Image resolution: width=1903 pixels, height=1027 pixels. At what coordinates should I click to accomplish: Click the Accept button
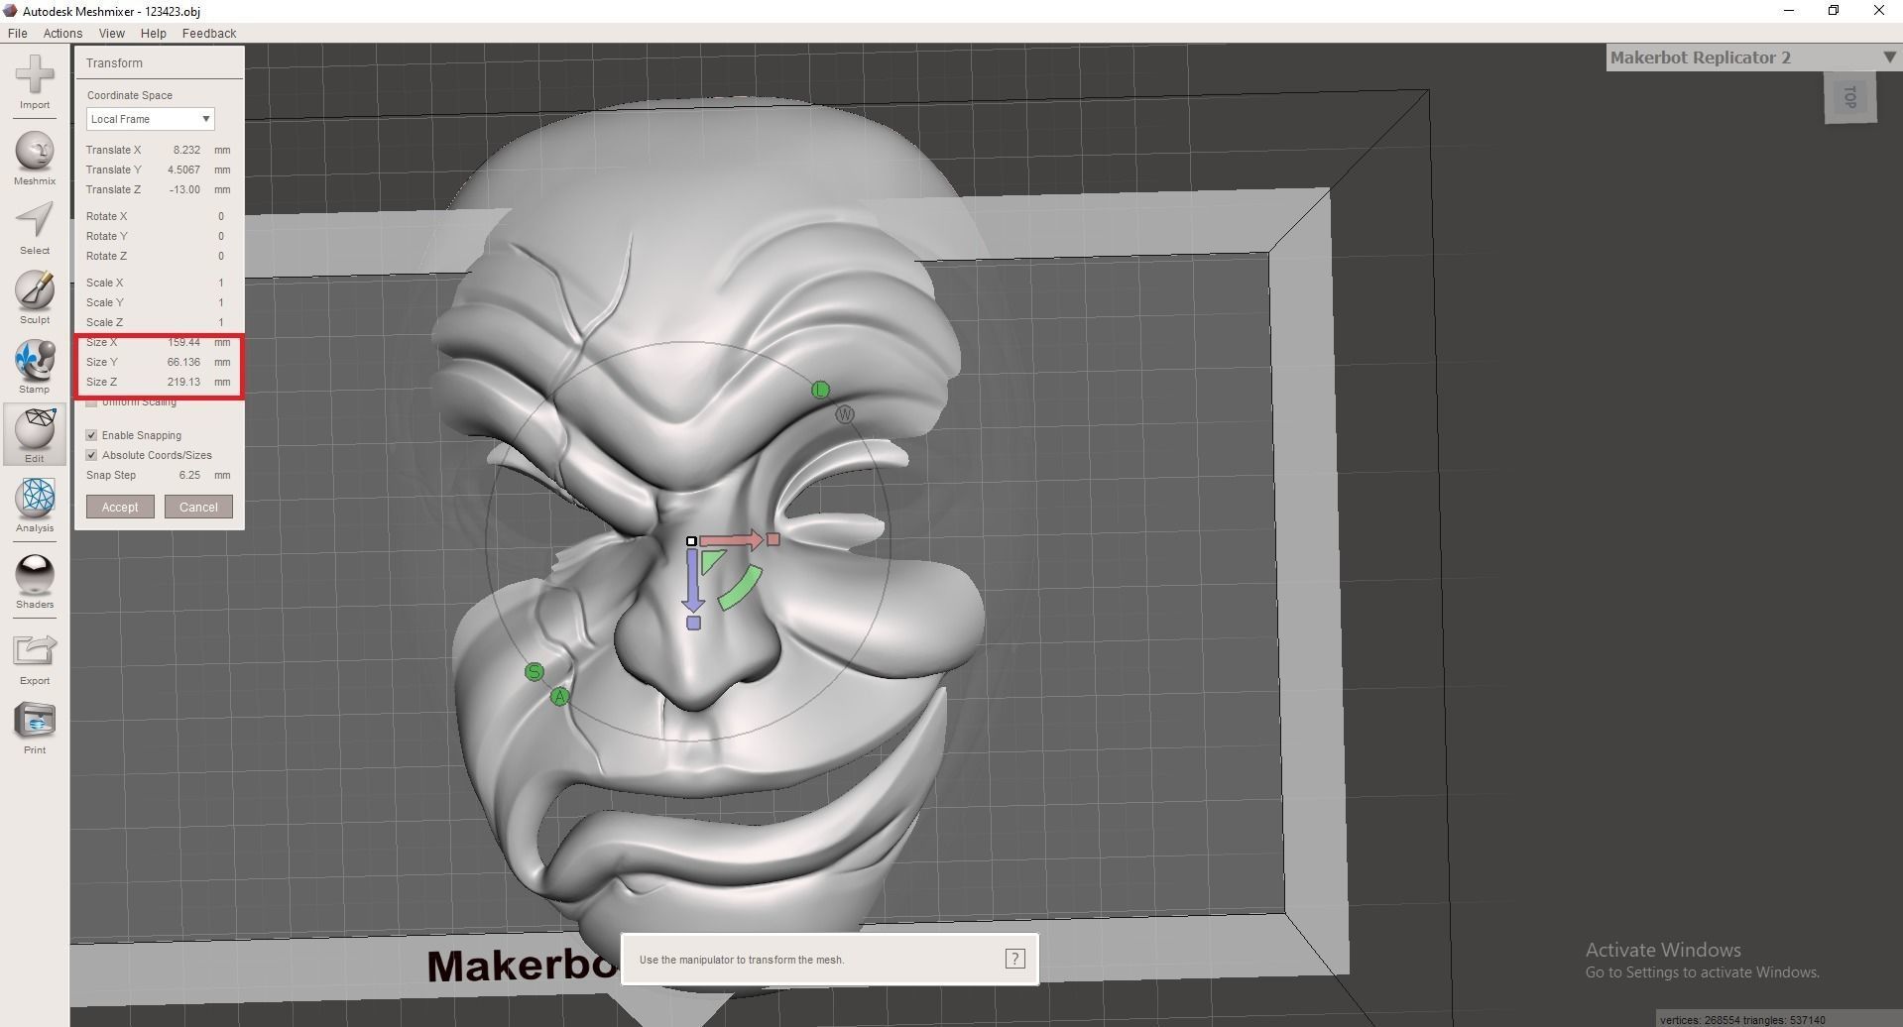coord(119,507)
